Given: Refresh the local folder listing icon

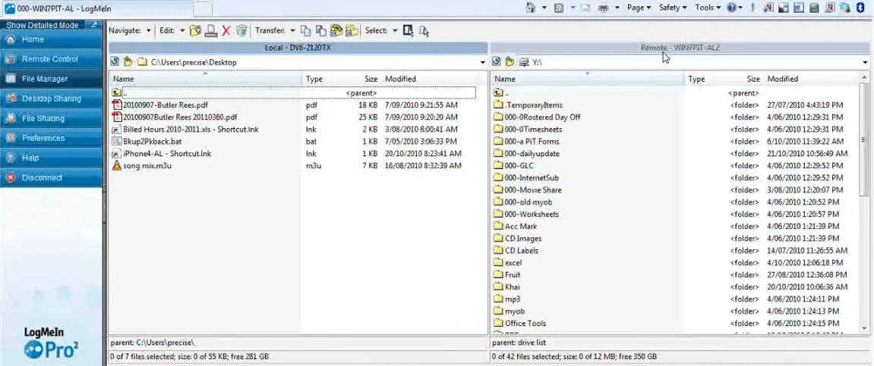Looking at the screenshot, I should [x=115, y=62].
